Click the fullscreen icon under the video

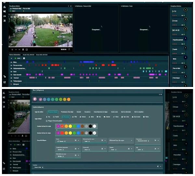(x=27, y=49)
